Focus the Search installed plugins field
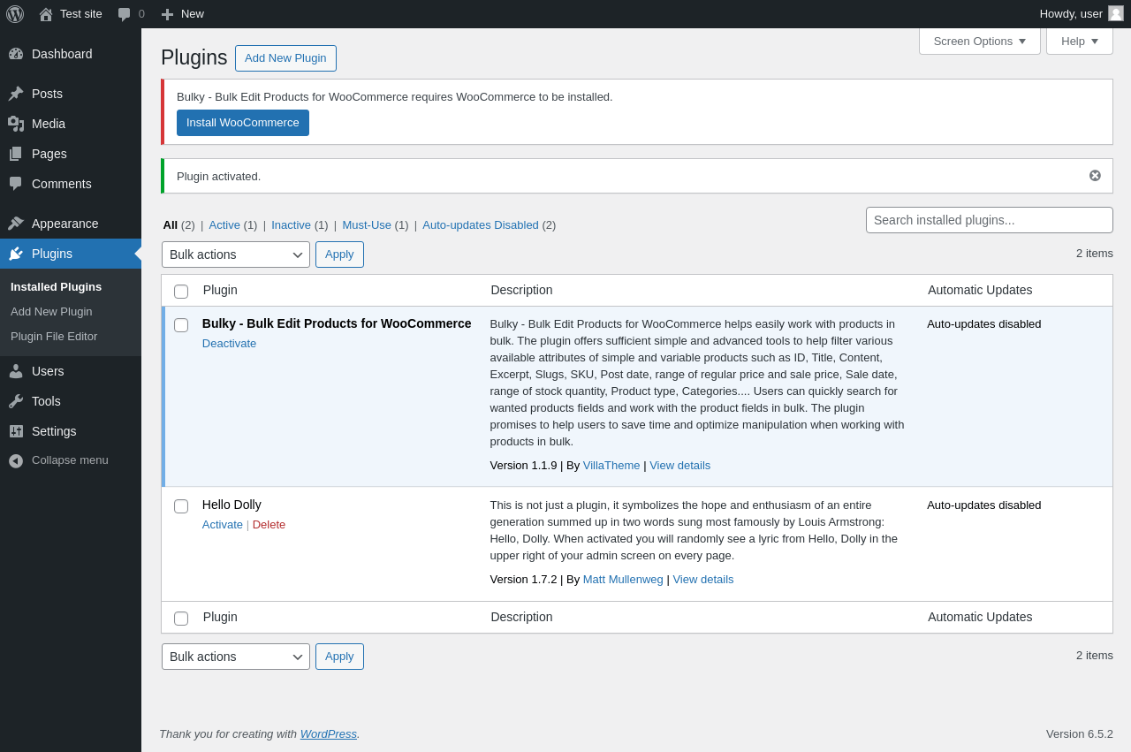 (990, 220)
